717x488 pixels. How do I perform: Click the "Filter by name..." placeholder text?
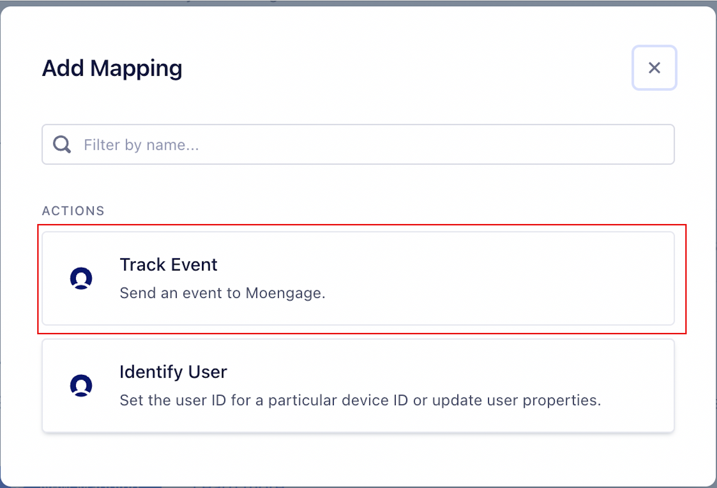141,145
